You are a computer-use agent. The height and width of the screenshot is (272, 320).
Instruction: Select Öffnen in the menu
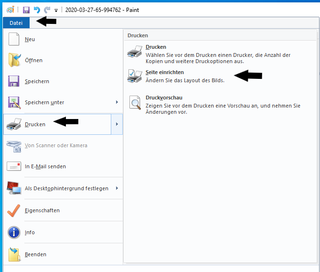click(63, 60)
